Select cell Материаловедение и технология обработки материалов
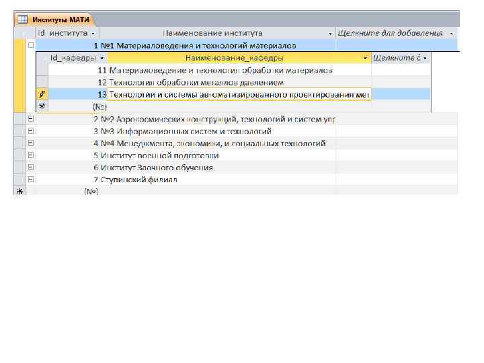 (239, 71)
